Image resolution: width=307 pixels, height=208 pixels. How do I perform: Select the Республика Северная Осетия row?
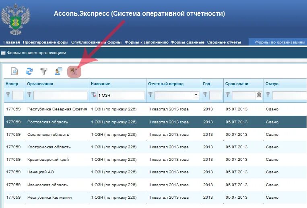(x=155, y=109)
